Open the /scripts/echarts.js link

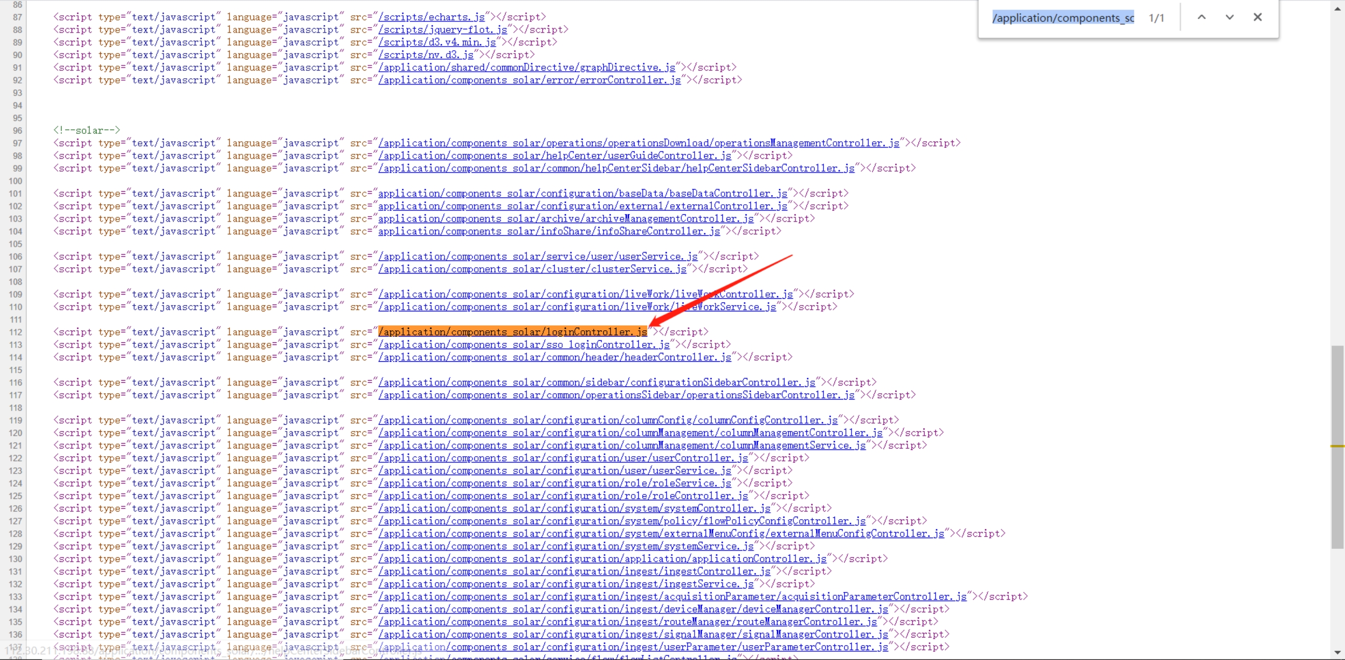click(431, 17)
